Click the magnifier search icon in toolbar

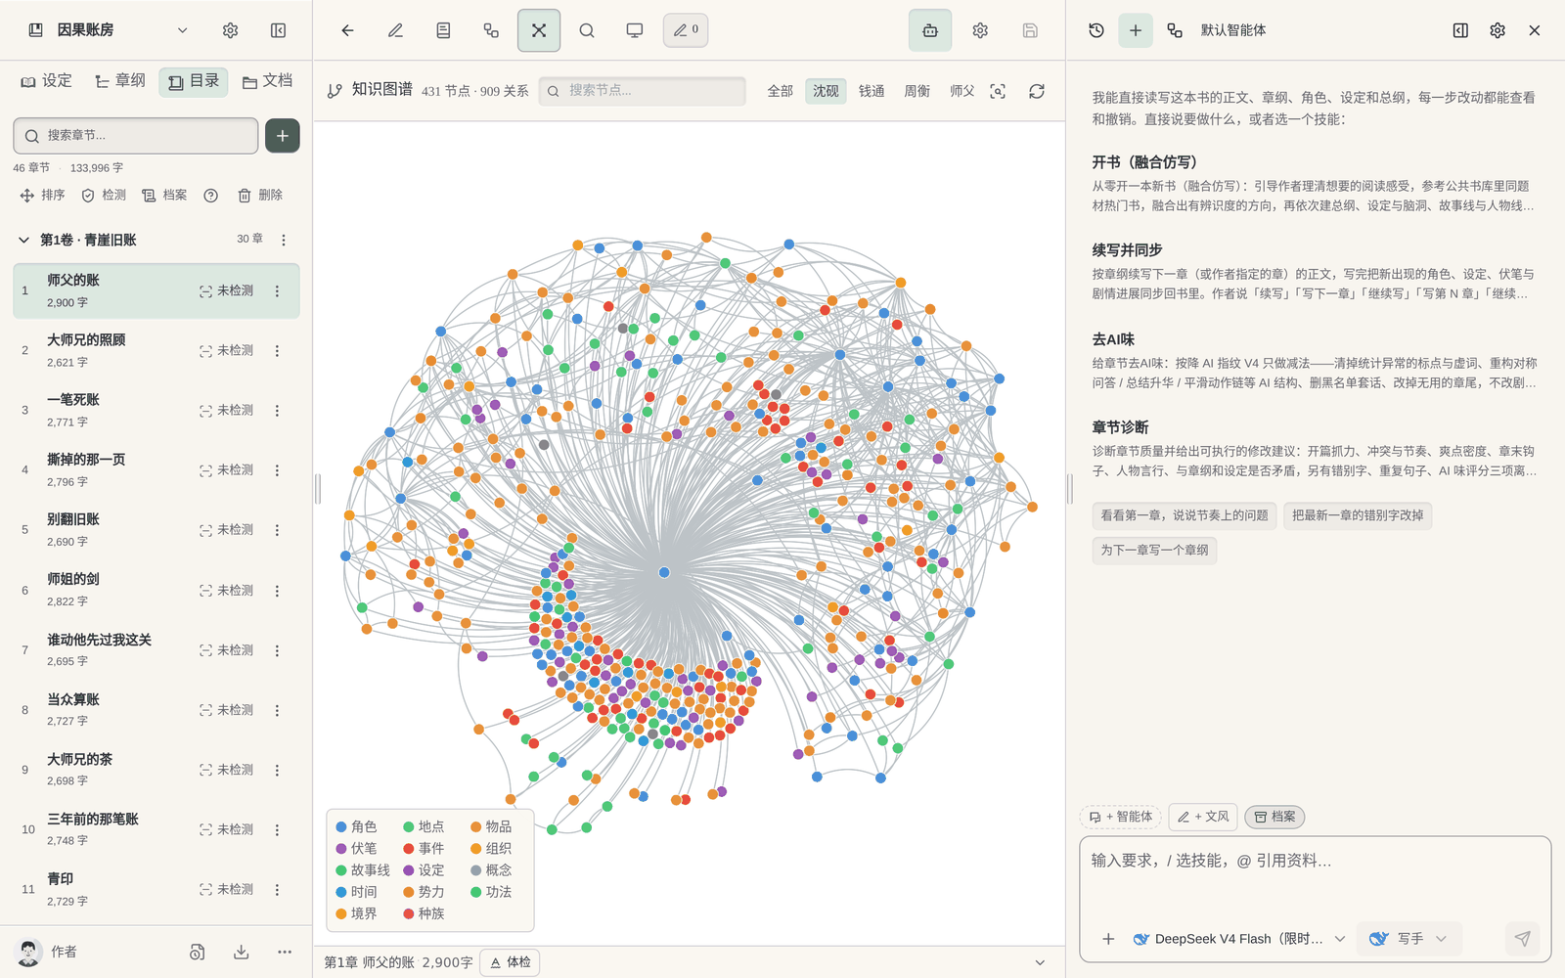tap(587, 30)
